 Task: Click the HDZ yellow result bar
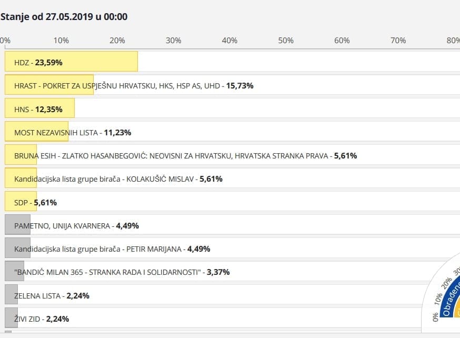tap(71, 62)
